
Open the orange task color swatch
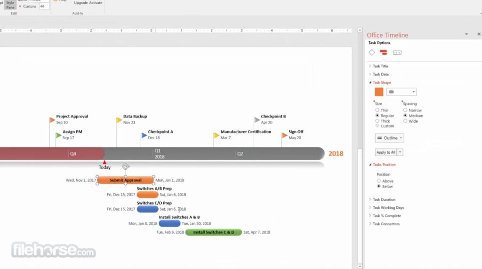[379, 92]
